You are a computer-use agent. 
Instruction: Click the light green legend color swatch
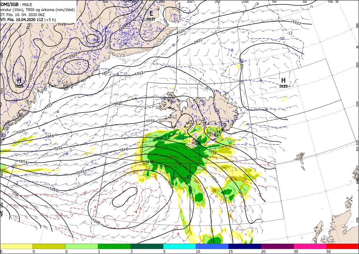pos(81,246)
